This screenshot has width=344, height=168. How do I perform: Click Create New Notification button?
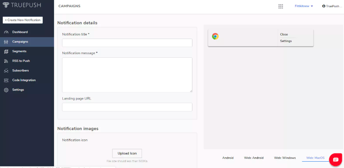22,20
